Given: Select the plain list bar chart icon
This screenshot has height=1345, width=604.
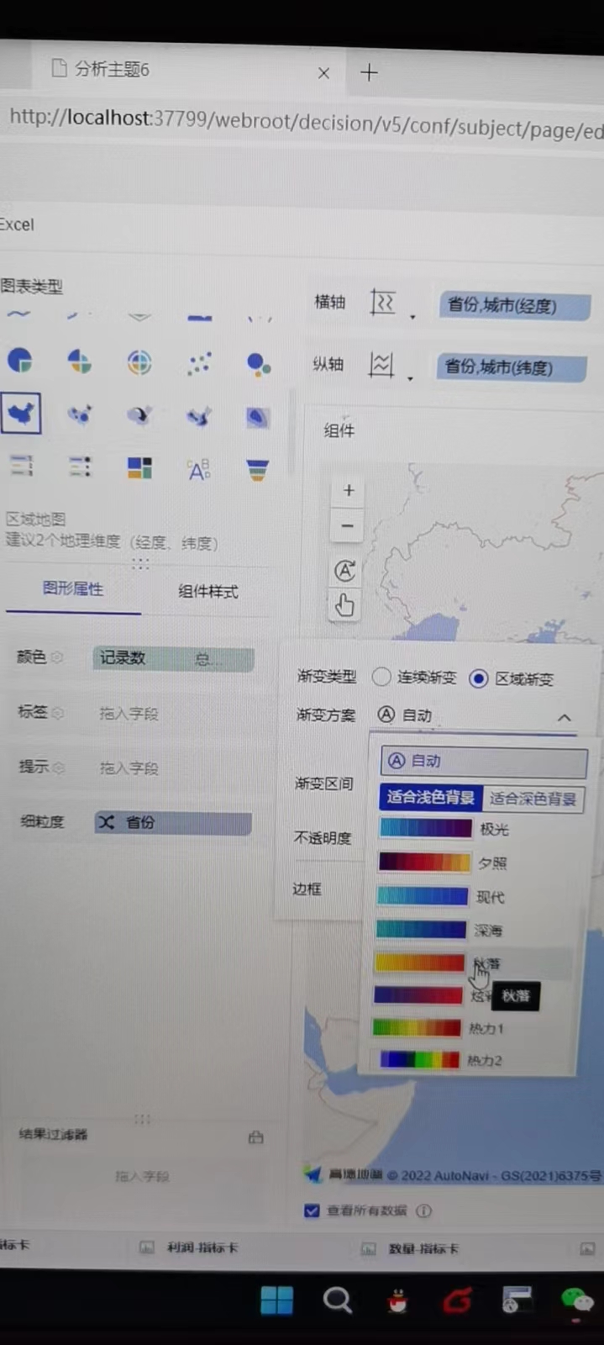Looking at the screenshot, I should (x=21, y=466).
